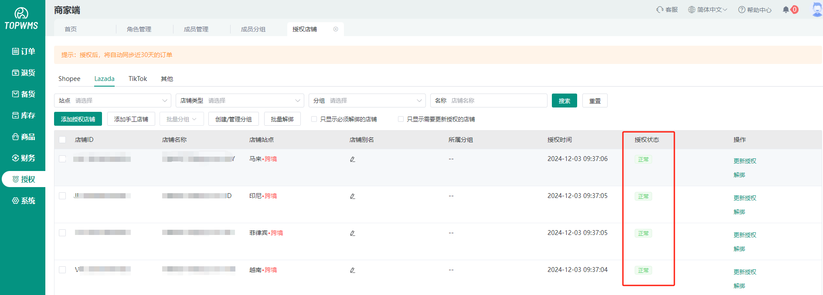The image size is (823, 295).
Task: Open the 简体中文 language selector
Action: click(707, 10)
